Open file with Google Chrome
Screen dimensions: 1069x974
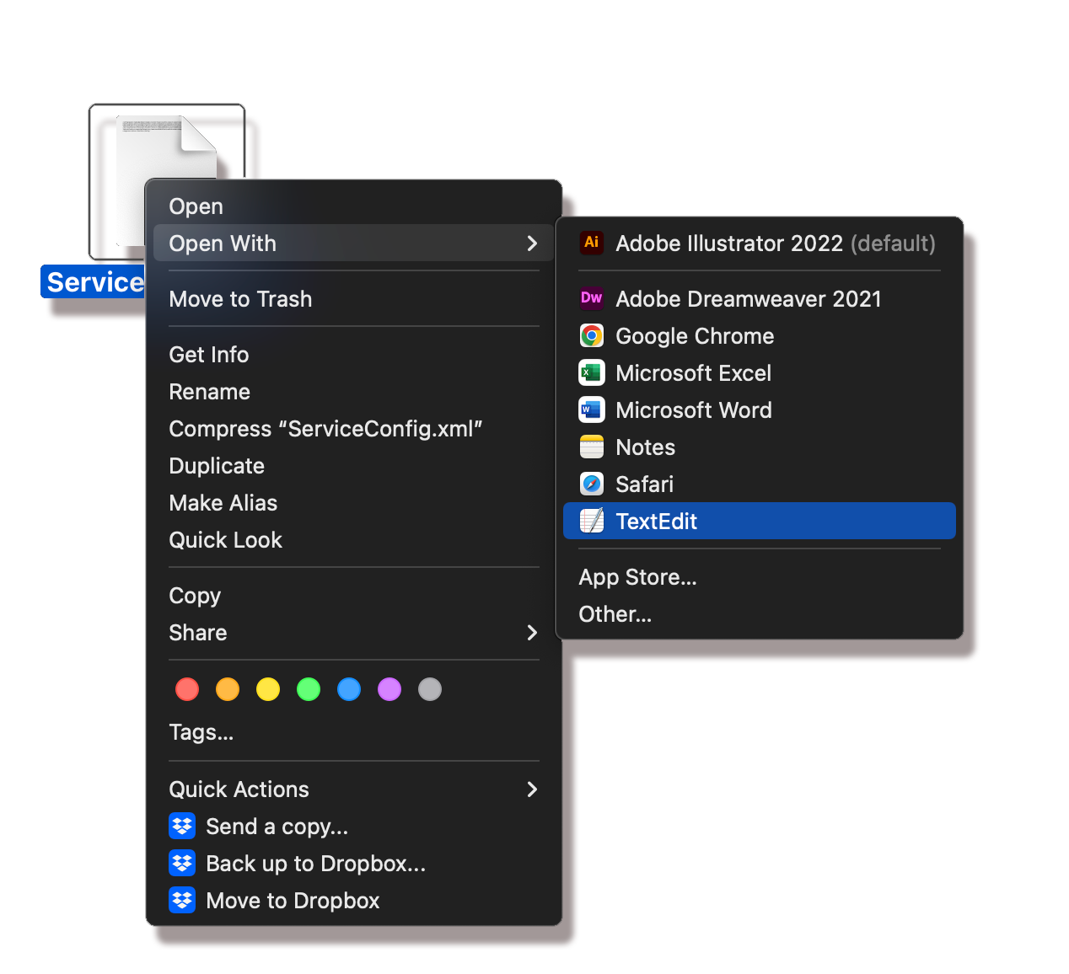coord(760,336)
